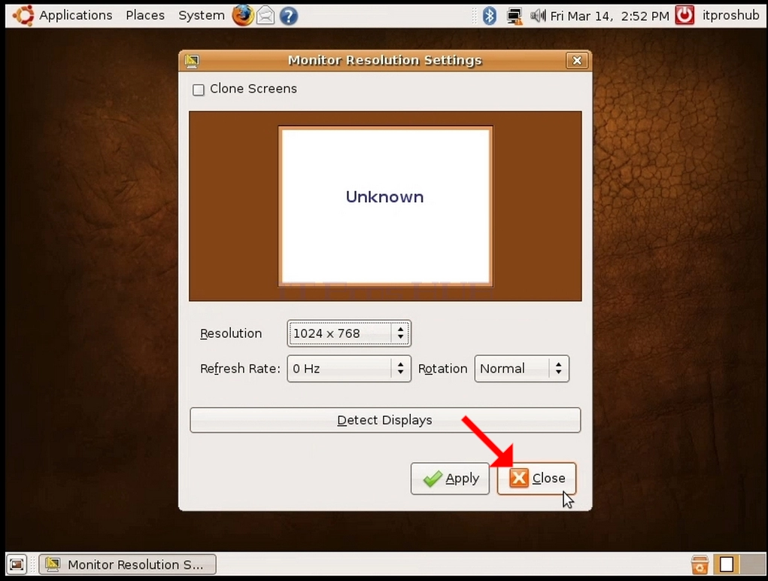
Task: Close dialog with title bar X button
Action: pos(577,60)
